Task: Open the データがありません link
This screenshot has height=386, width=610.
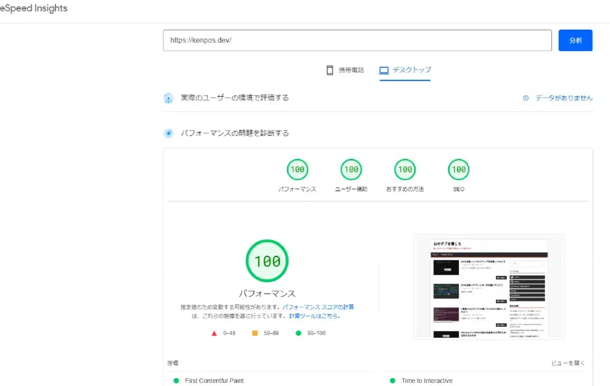Action: pos(564,98)
